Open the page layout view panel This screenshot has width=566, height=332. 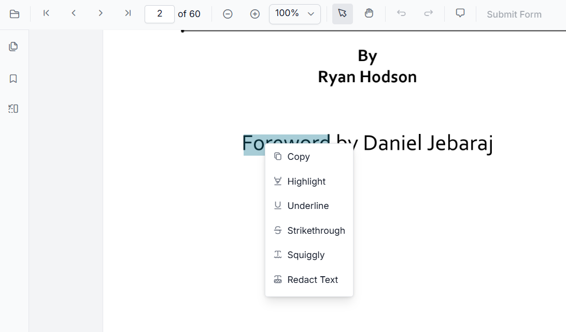click(13, 109)
